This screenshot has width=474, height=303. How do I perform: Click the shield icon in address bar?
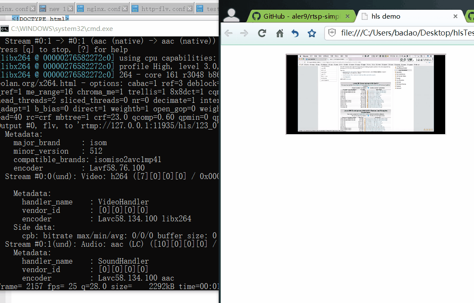(x=333, y=33)
